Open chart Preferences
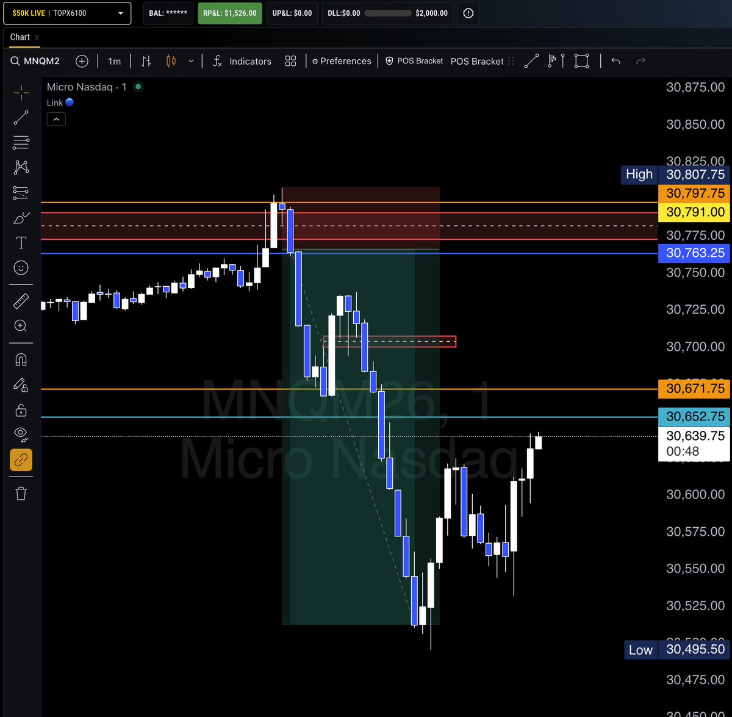This screenshot has width=732, height=717. (x=342, y=61)
